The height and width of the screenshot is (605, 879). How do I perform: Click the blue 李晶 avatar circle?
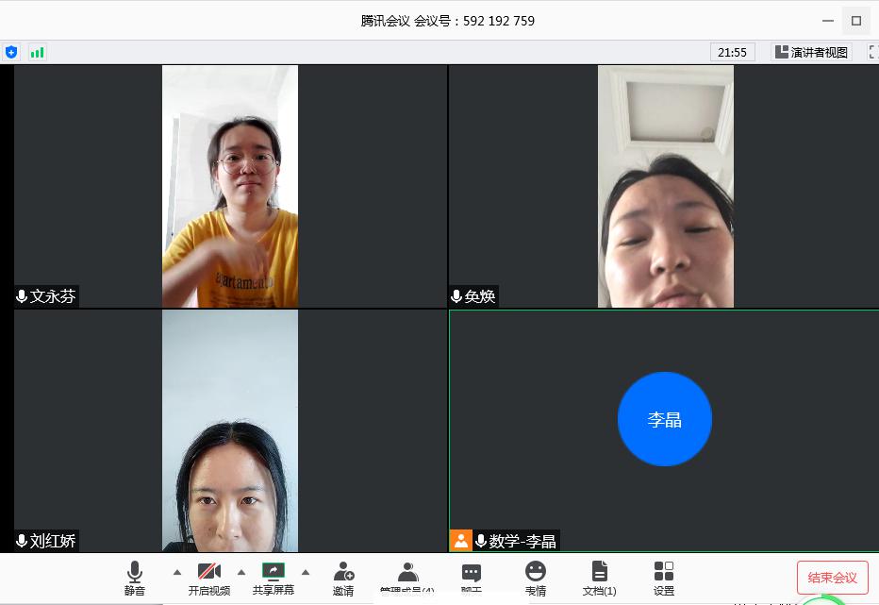click(x=664, y=419)
